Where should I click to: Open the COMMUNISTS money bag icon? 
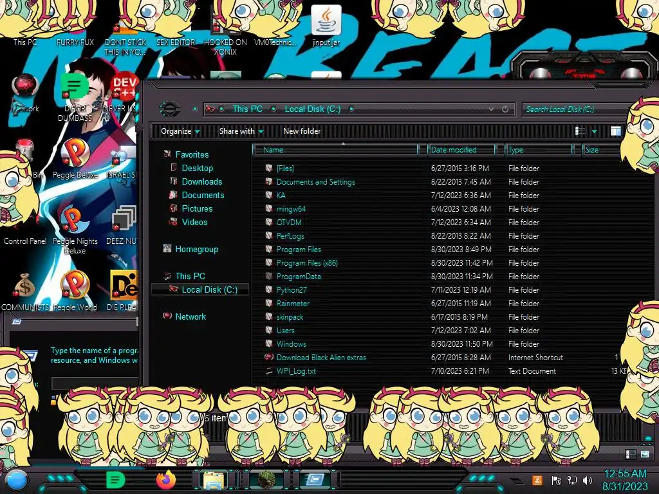click(25, 291)
